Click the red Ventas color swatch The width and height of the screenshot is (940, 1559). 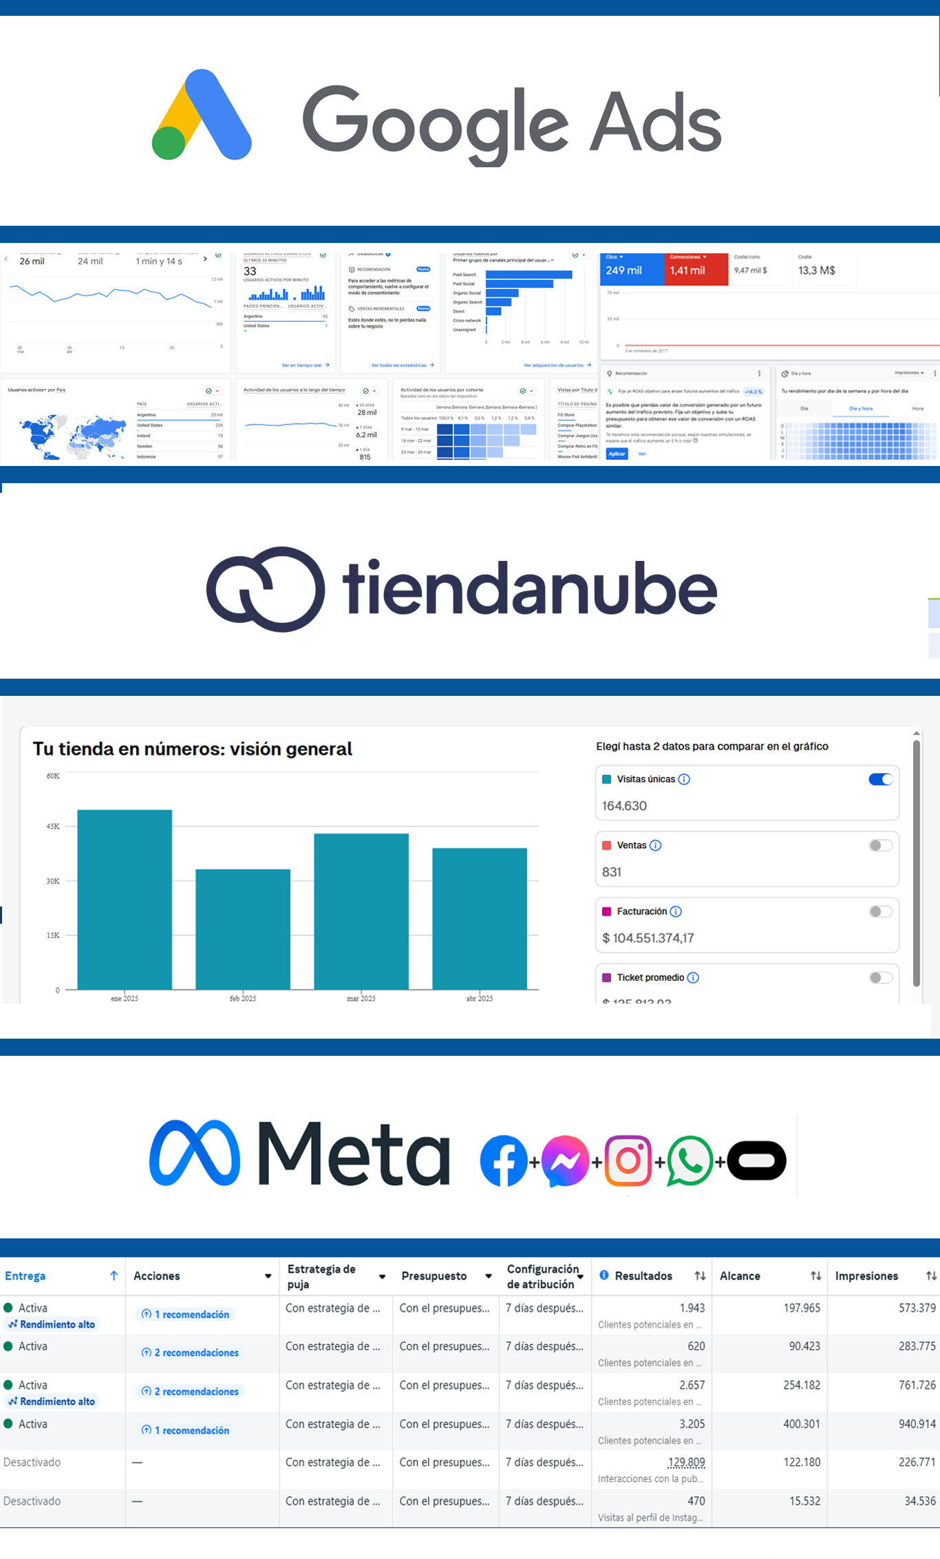[607, 845]
